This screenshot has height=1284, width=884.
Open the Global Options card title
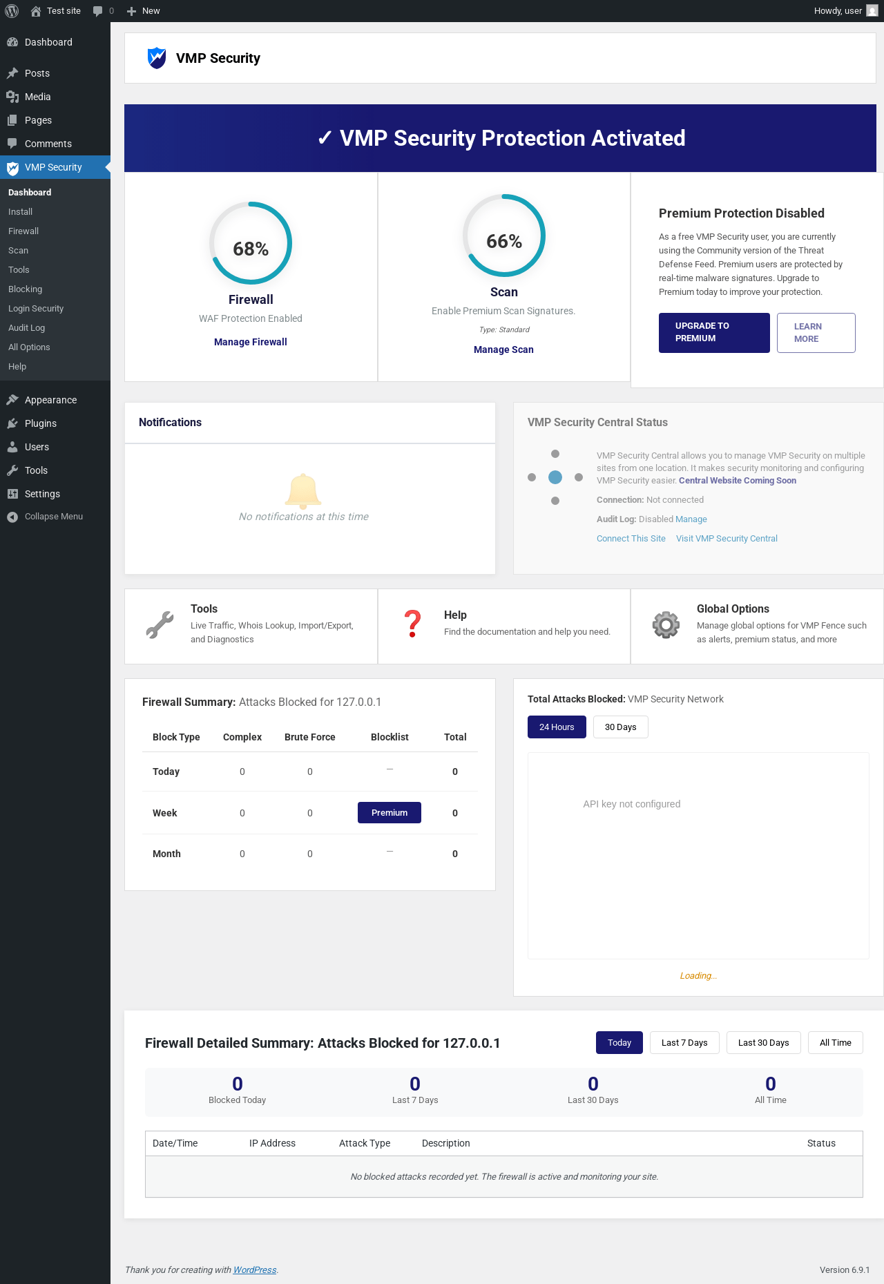[733, 609]
